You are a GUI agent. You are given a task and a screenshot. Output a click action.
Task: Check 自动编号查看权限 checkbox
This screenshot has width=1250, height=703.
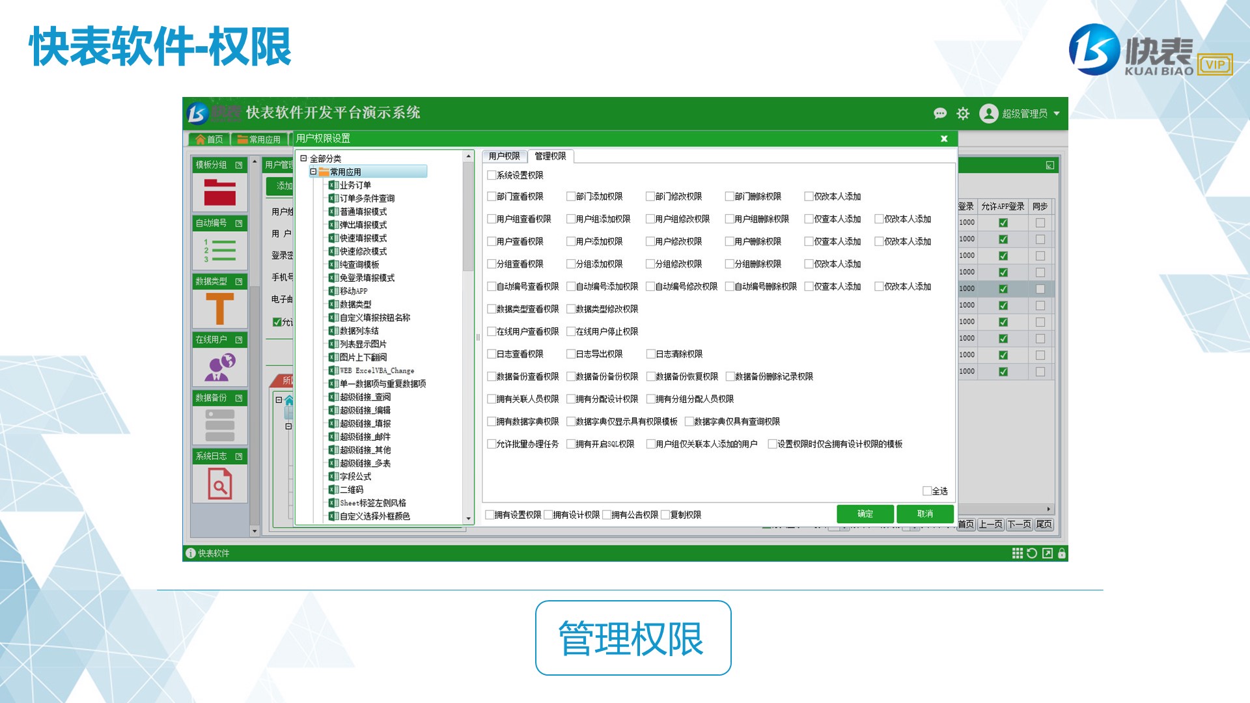point(492,286)
